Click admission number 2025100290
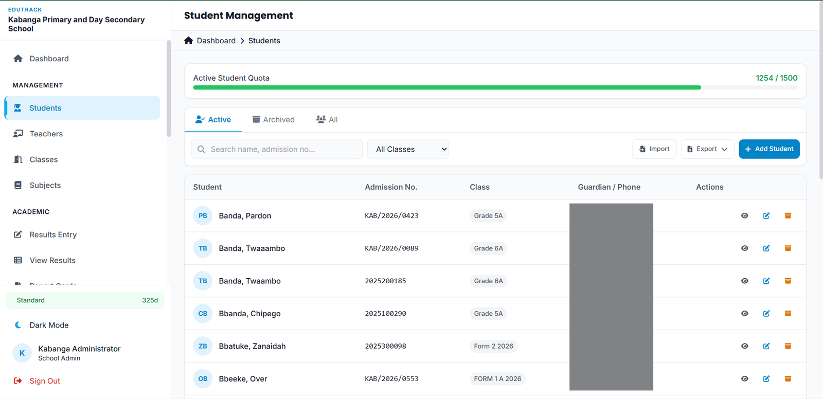Viewport: 823px width, 399px height. (385, 314)
